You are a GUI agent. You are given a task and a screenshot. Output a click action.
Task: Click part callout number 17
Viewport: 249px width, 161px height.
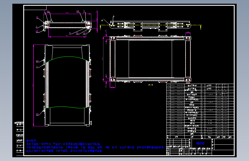[37, 32]
